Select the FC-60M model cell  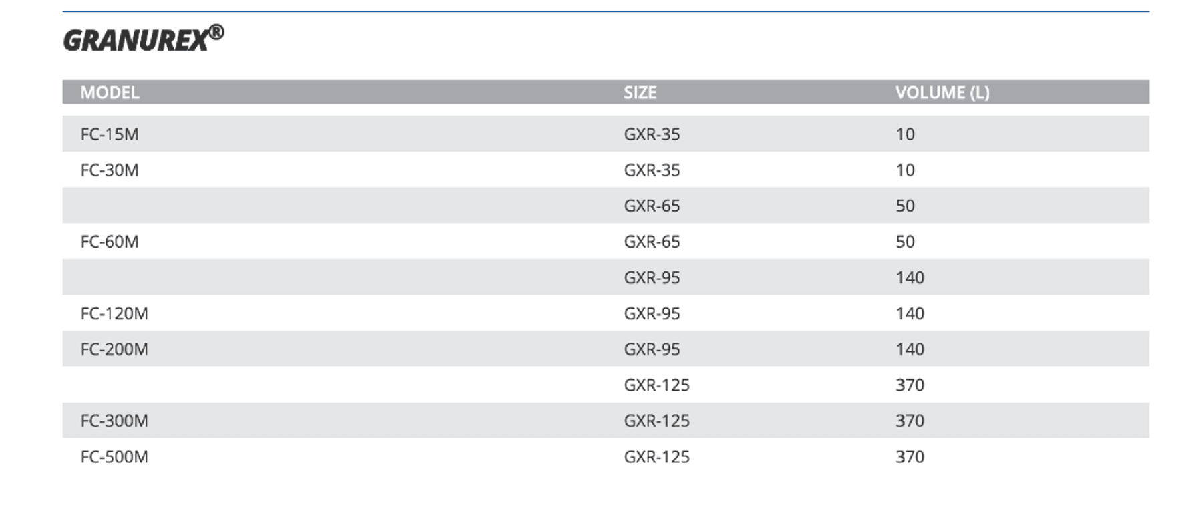pos(110,242)
